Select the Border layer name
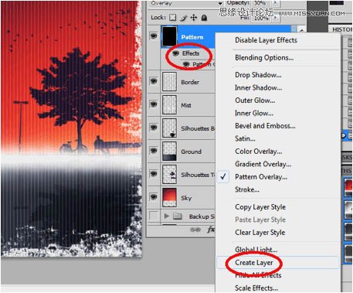 coord(190,82)
